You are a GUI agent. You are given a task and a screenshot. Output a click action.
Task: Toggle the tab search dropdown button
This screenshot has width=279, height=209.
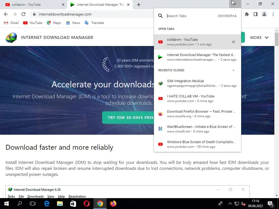(x=235, y=4)
